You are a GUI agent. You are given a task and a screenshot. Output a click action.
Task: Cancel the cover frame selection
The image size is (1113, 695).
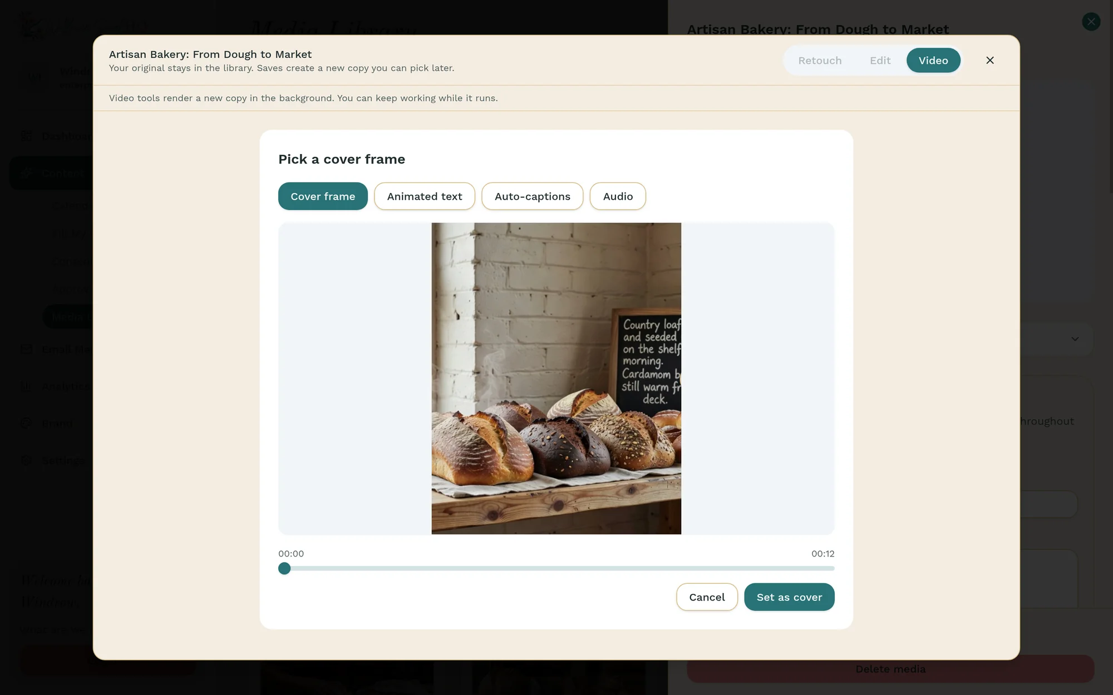707,597
